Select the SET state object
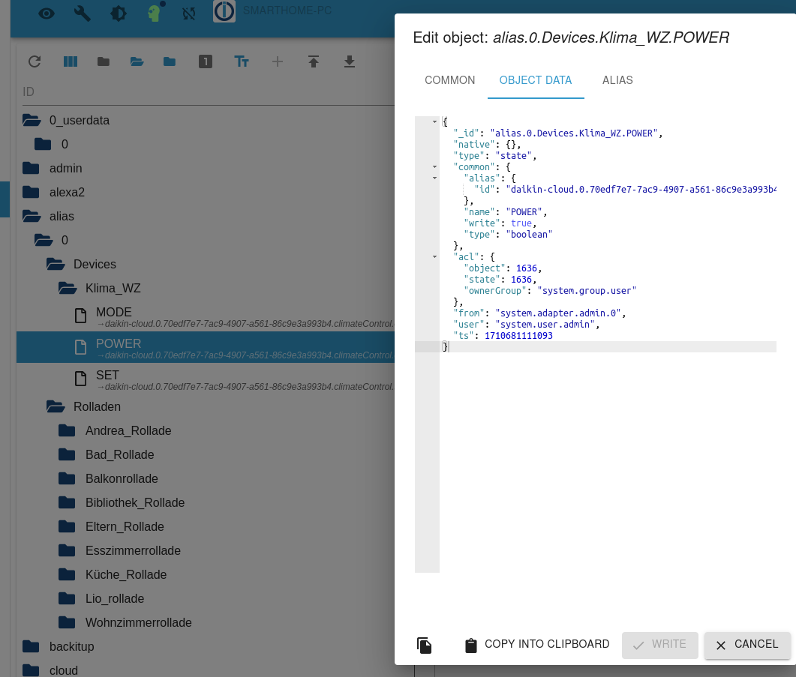Image resolution: width=796 pixels, height=677 pixels. pyautogui.click(x=206, y=379)
